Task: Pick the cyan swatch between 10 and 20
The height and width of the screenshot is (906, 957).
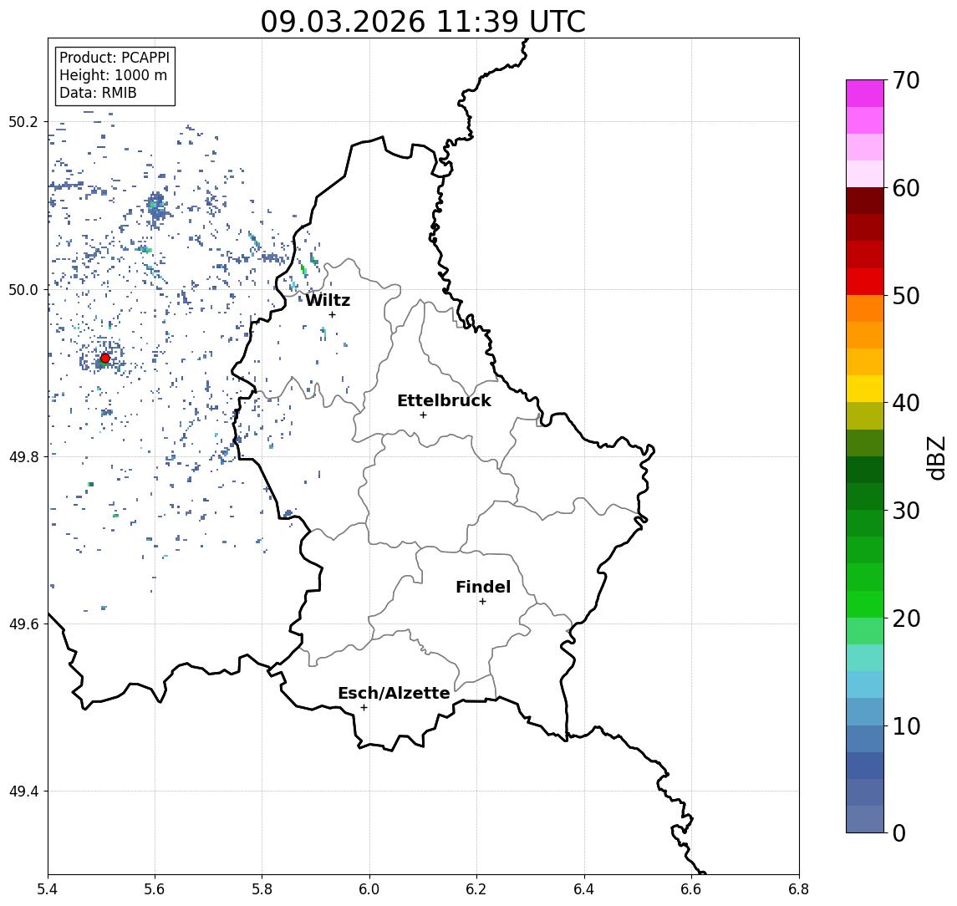Action: pos(865,685)
